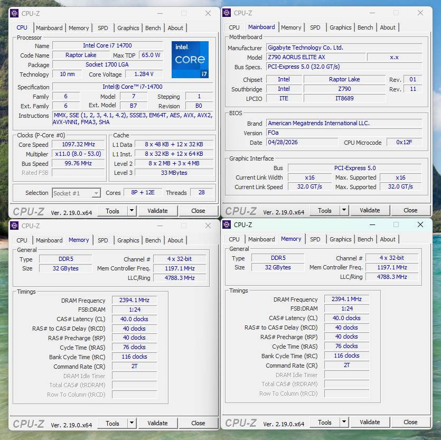Click Validate in the Mainboard window
441x440 pixels.
370,210
